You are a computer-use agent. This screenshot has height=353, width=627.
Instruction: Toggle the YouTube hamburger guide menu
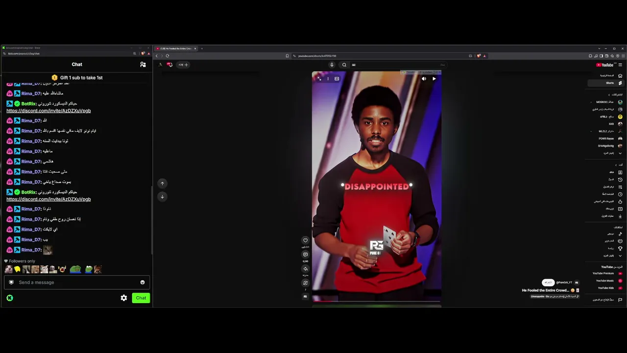pyautogui.click(x=620, y=65)
